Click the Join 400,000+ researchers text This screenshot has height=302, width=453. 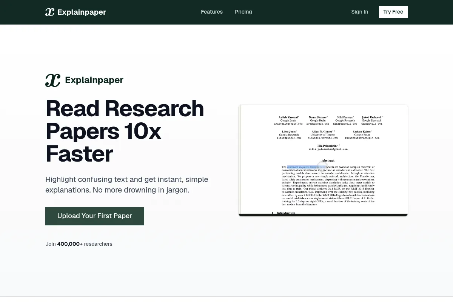[79, 244]
